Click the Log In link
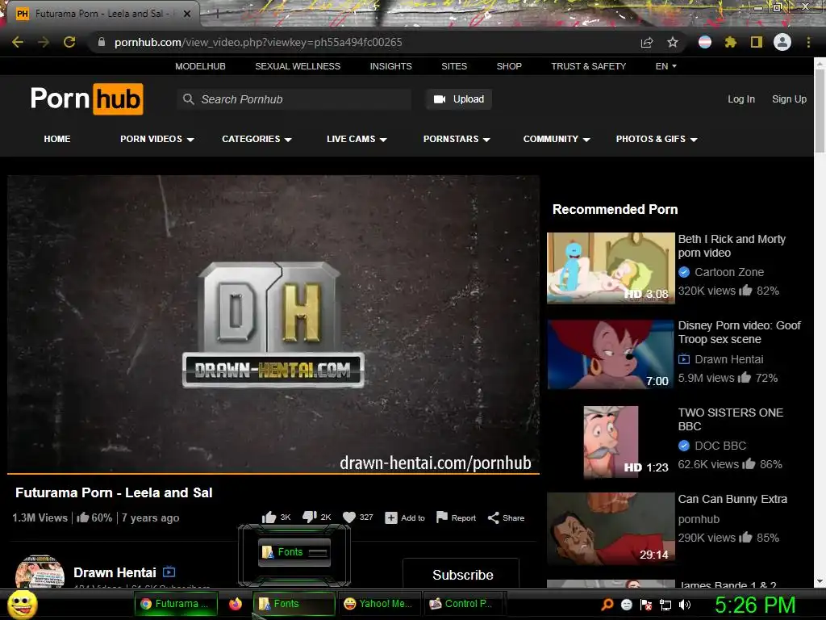The image size is (826, 620). pyautogui.click(x=741, y=99)
